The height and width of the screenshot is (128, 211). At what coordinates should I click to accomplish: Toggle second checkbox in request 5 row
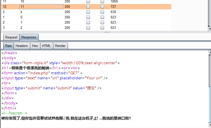click(x=102, y=12)
